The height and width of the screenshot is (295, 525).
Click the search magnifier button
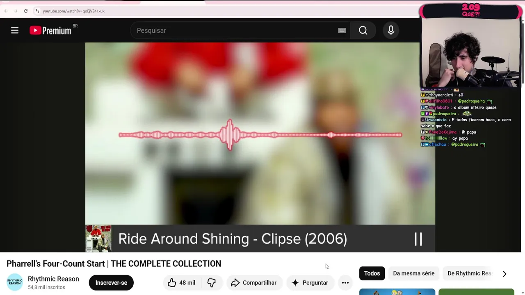[x=363, y=30]
